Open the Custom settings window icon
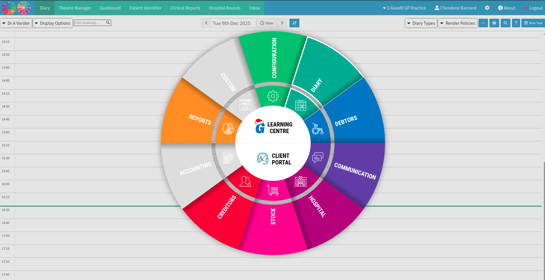 (x=245, y=105)
